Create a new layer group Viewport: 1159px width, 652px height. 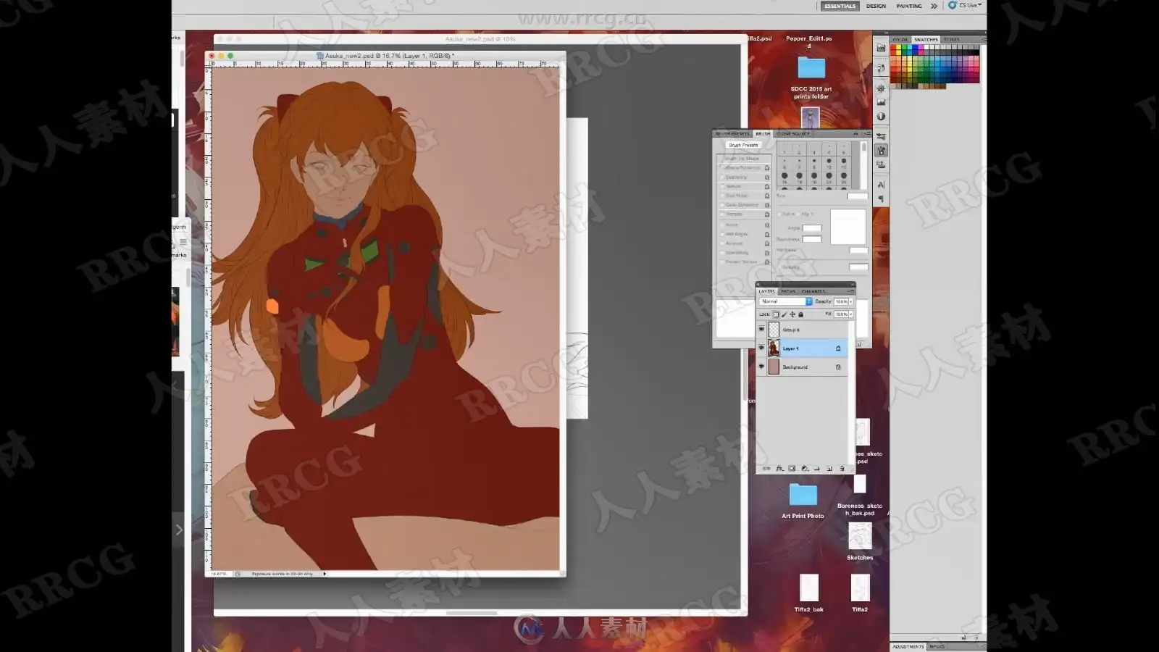(816, 469)
